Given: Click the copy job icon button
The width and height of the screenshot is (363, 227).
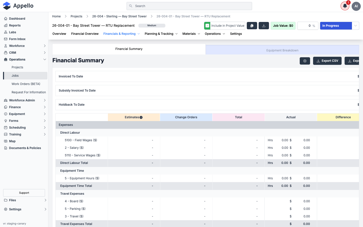Looking at the screenshot, I should 252,26.
